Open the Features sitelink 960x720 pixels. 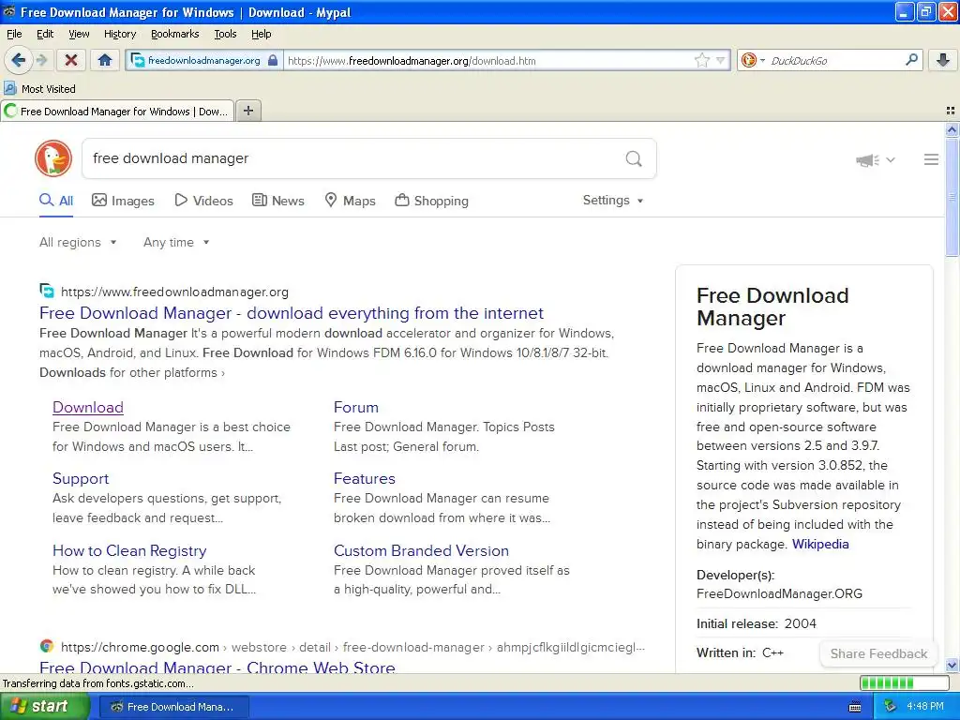[x=365, y=478]
